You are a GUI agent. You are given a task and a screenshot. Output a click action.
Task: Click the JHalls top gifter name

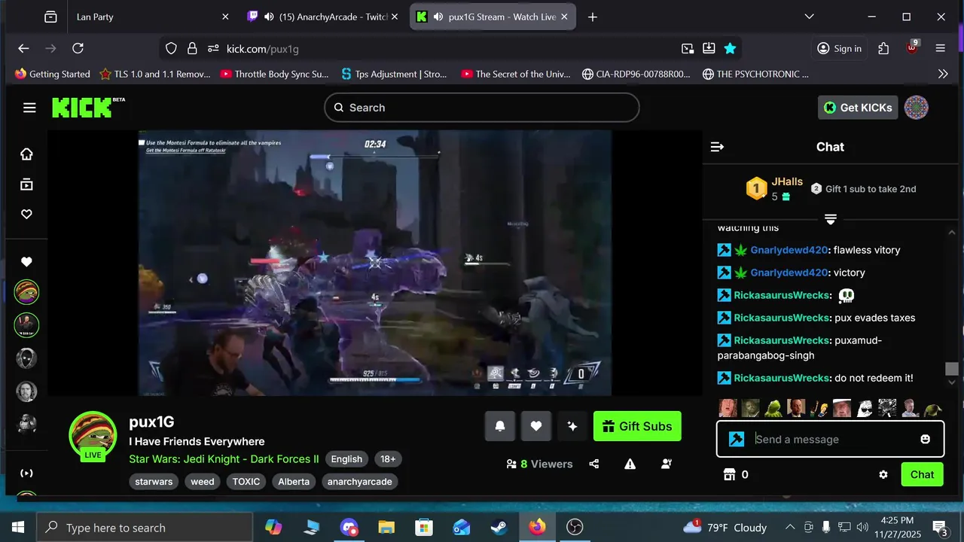787,182
